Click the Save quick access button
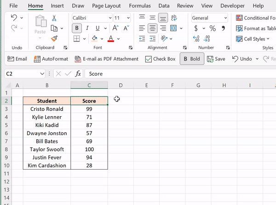Viewport: 276px width, 205px height. click(x=216, y=59)
